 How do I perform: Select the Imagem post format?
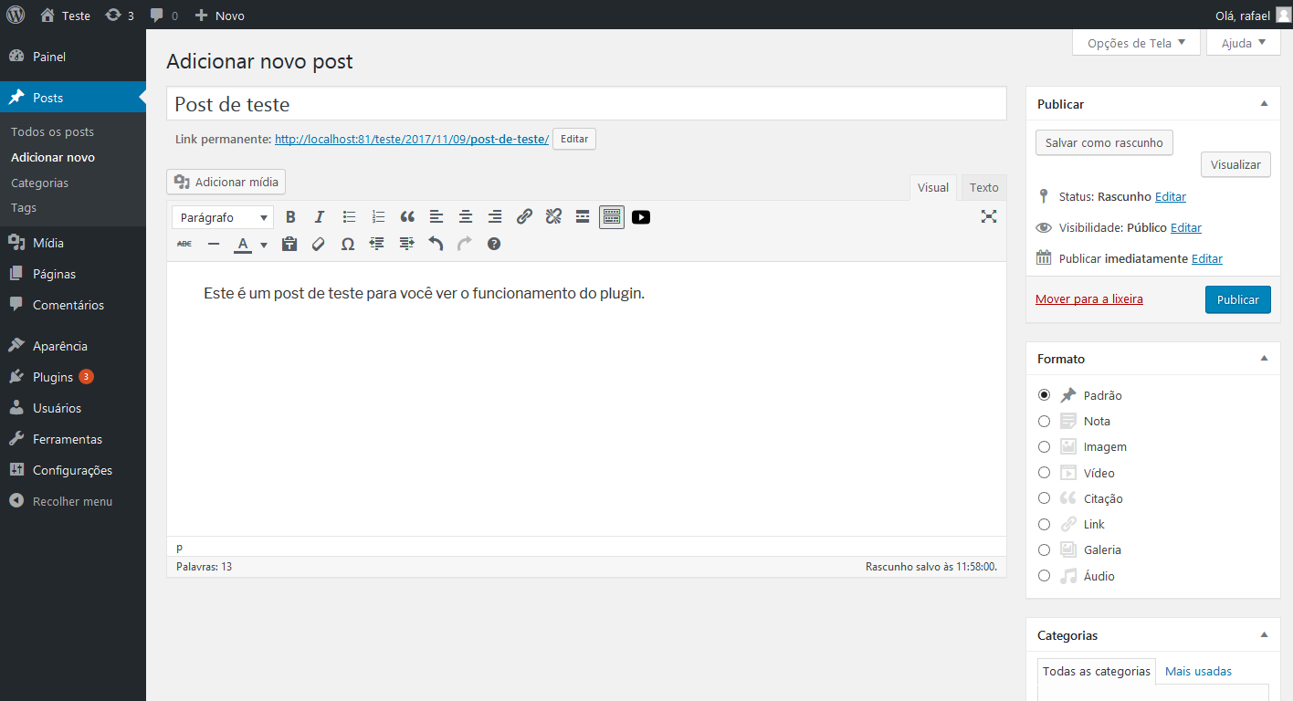1044,446
